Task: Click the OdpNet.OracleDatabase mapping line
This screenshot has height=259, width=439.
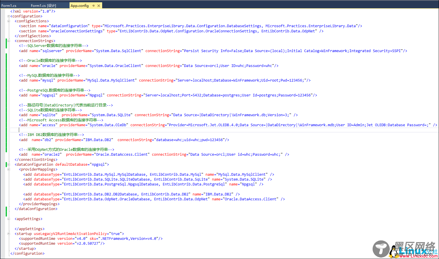Action: (154, 199)
